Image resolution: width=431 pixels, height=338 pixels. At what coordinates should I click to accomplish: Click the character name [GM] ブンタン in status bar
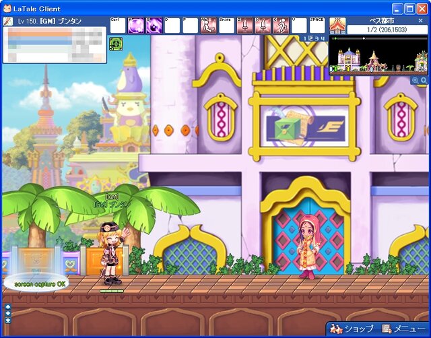click(x=61, y=21)
